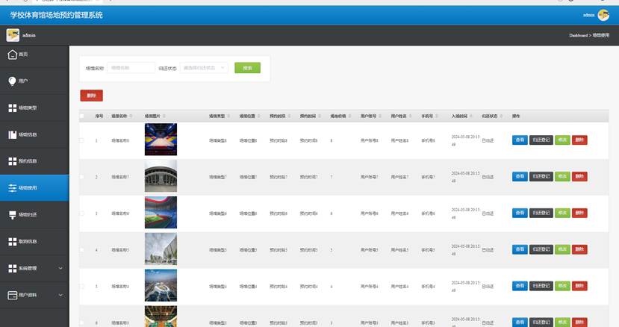Sort by 场地位置 column header arrows
The image size is (619, 327).
[259, 116]
